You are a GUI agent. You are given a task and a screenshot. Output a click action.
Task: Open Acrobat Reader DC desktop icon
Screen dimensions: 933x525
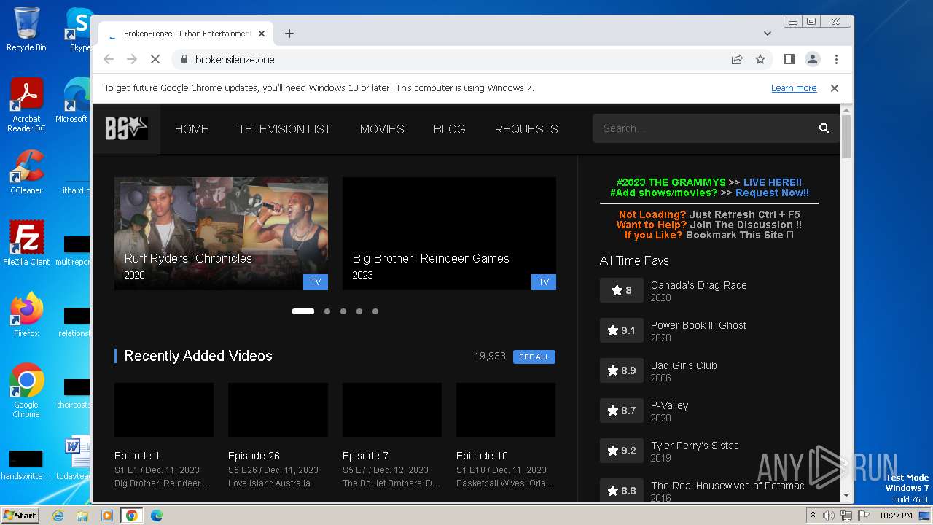click(26, 106)
